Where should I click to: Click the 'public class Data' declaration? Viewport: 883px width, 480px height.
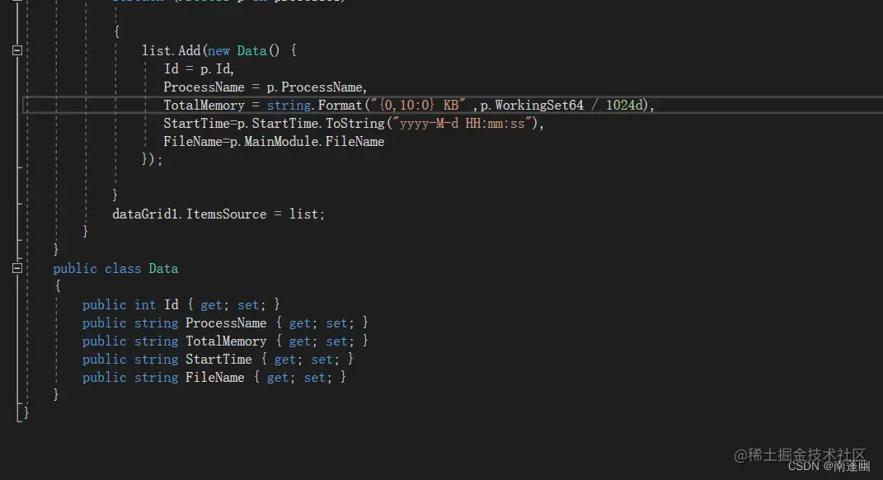click(x=115, y=269)
